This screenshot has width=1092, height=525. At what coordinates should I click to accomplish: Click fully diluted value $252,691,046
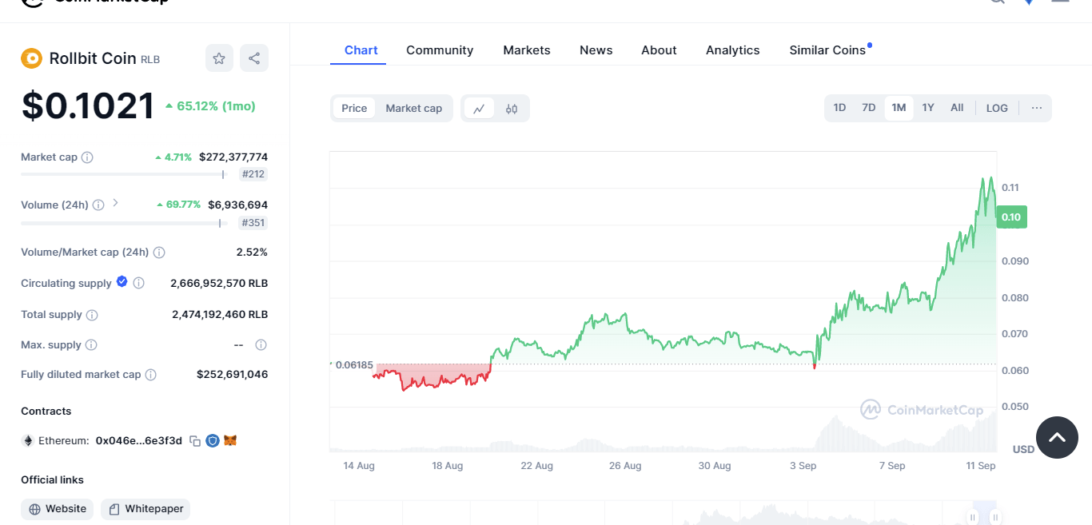(x=233, y=374)
